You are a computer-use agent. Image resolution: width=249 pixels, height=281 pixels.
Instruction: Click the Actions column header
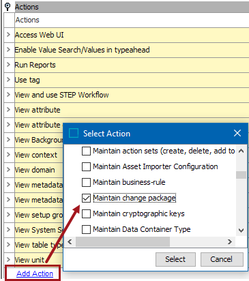point(27,20)
